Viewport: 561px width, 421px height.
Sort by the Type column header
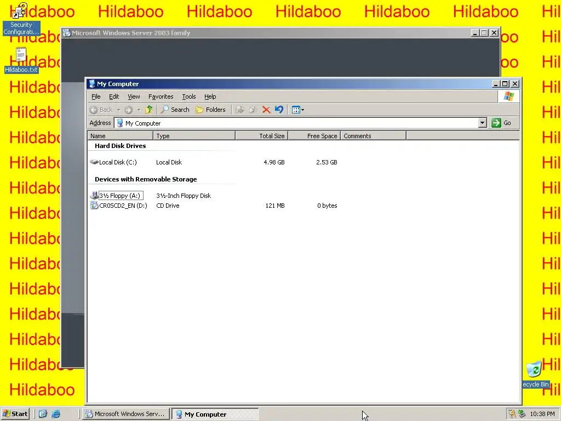click(194, 136)
